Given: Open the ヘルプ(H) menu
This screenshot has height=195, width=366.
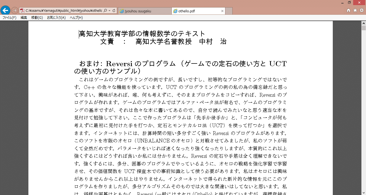Looking at the screenshot, I should [76, 18].
